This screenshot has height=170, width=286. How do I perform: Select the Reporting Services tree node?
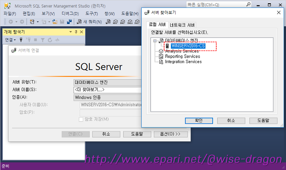click(183, 57)
